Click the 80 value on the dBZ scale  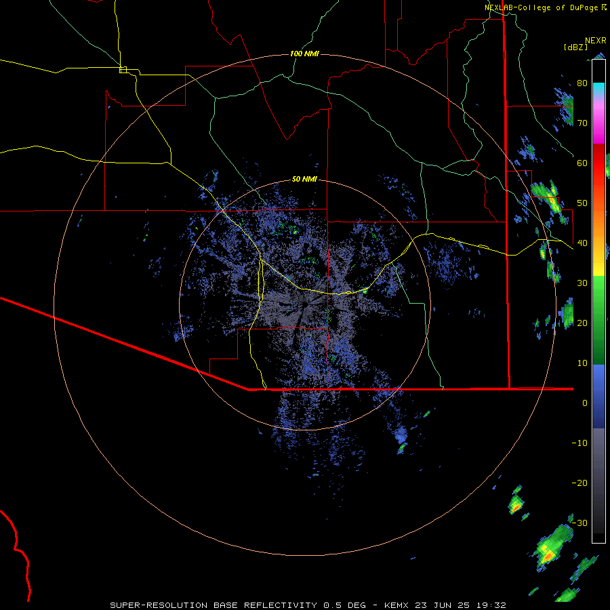pos(582,83)
